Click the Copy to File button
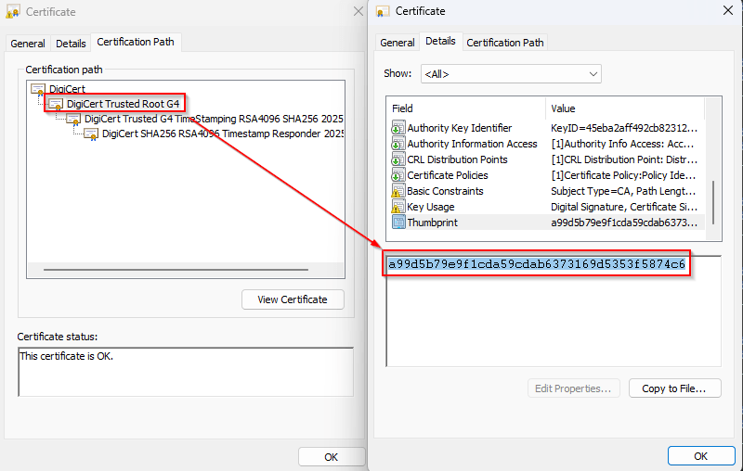Viewport: 743px width, 471px height. [674, 388]
